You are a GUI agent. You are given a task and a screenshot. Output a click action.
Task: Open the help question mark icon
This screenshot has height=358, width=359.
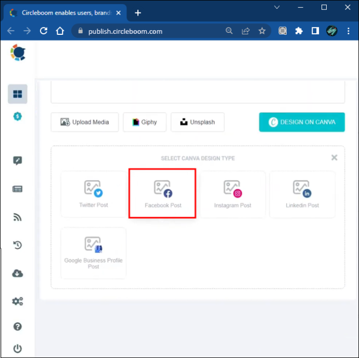[x=17, y=326]
